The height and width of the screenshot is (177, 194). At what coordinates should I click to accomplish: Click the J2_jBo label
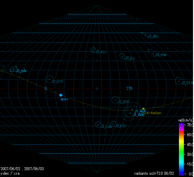[x=153, y=36]
